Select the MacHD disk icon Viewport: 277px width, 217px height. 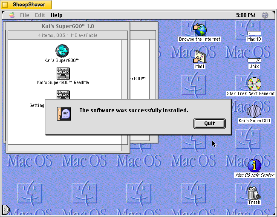(254, 33)
